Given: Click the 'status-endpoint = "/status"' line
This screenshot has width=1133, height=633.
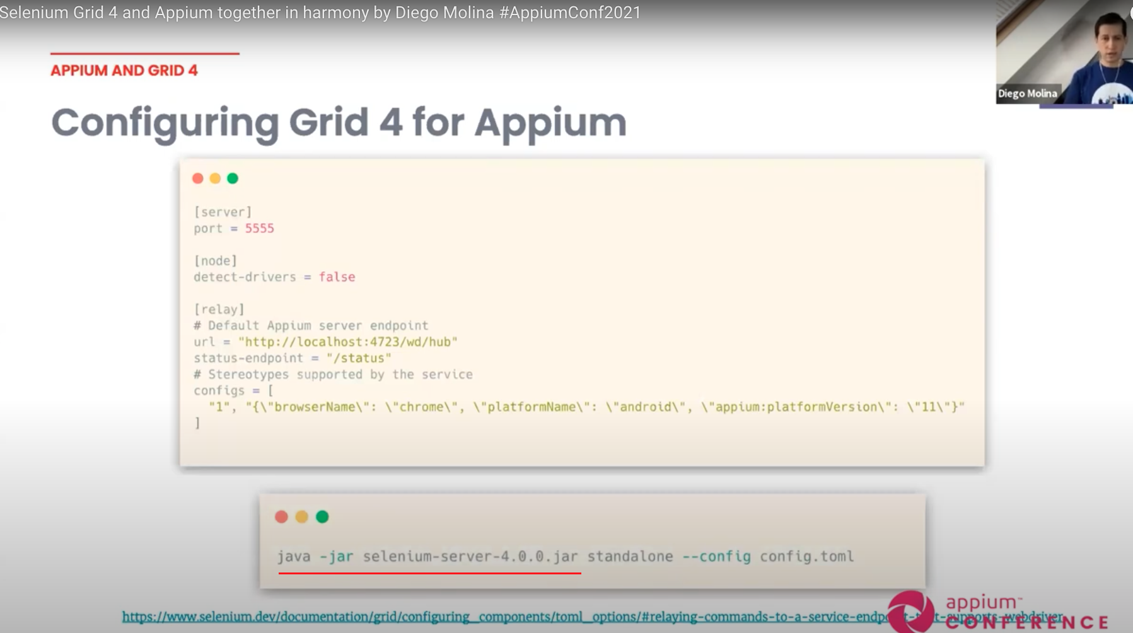Looking at the screenshot, I should (293, 358).
